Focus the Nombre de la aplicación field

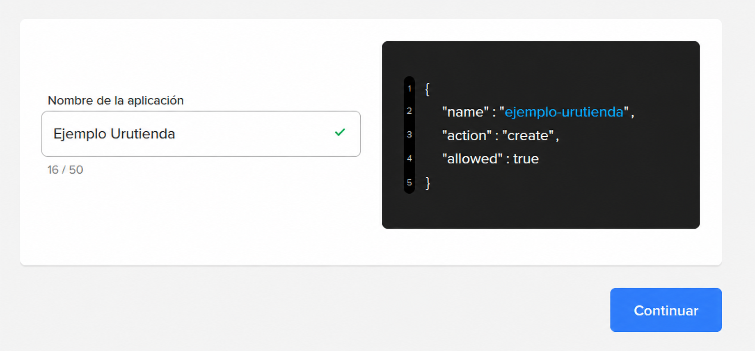[x=201, y=134]
